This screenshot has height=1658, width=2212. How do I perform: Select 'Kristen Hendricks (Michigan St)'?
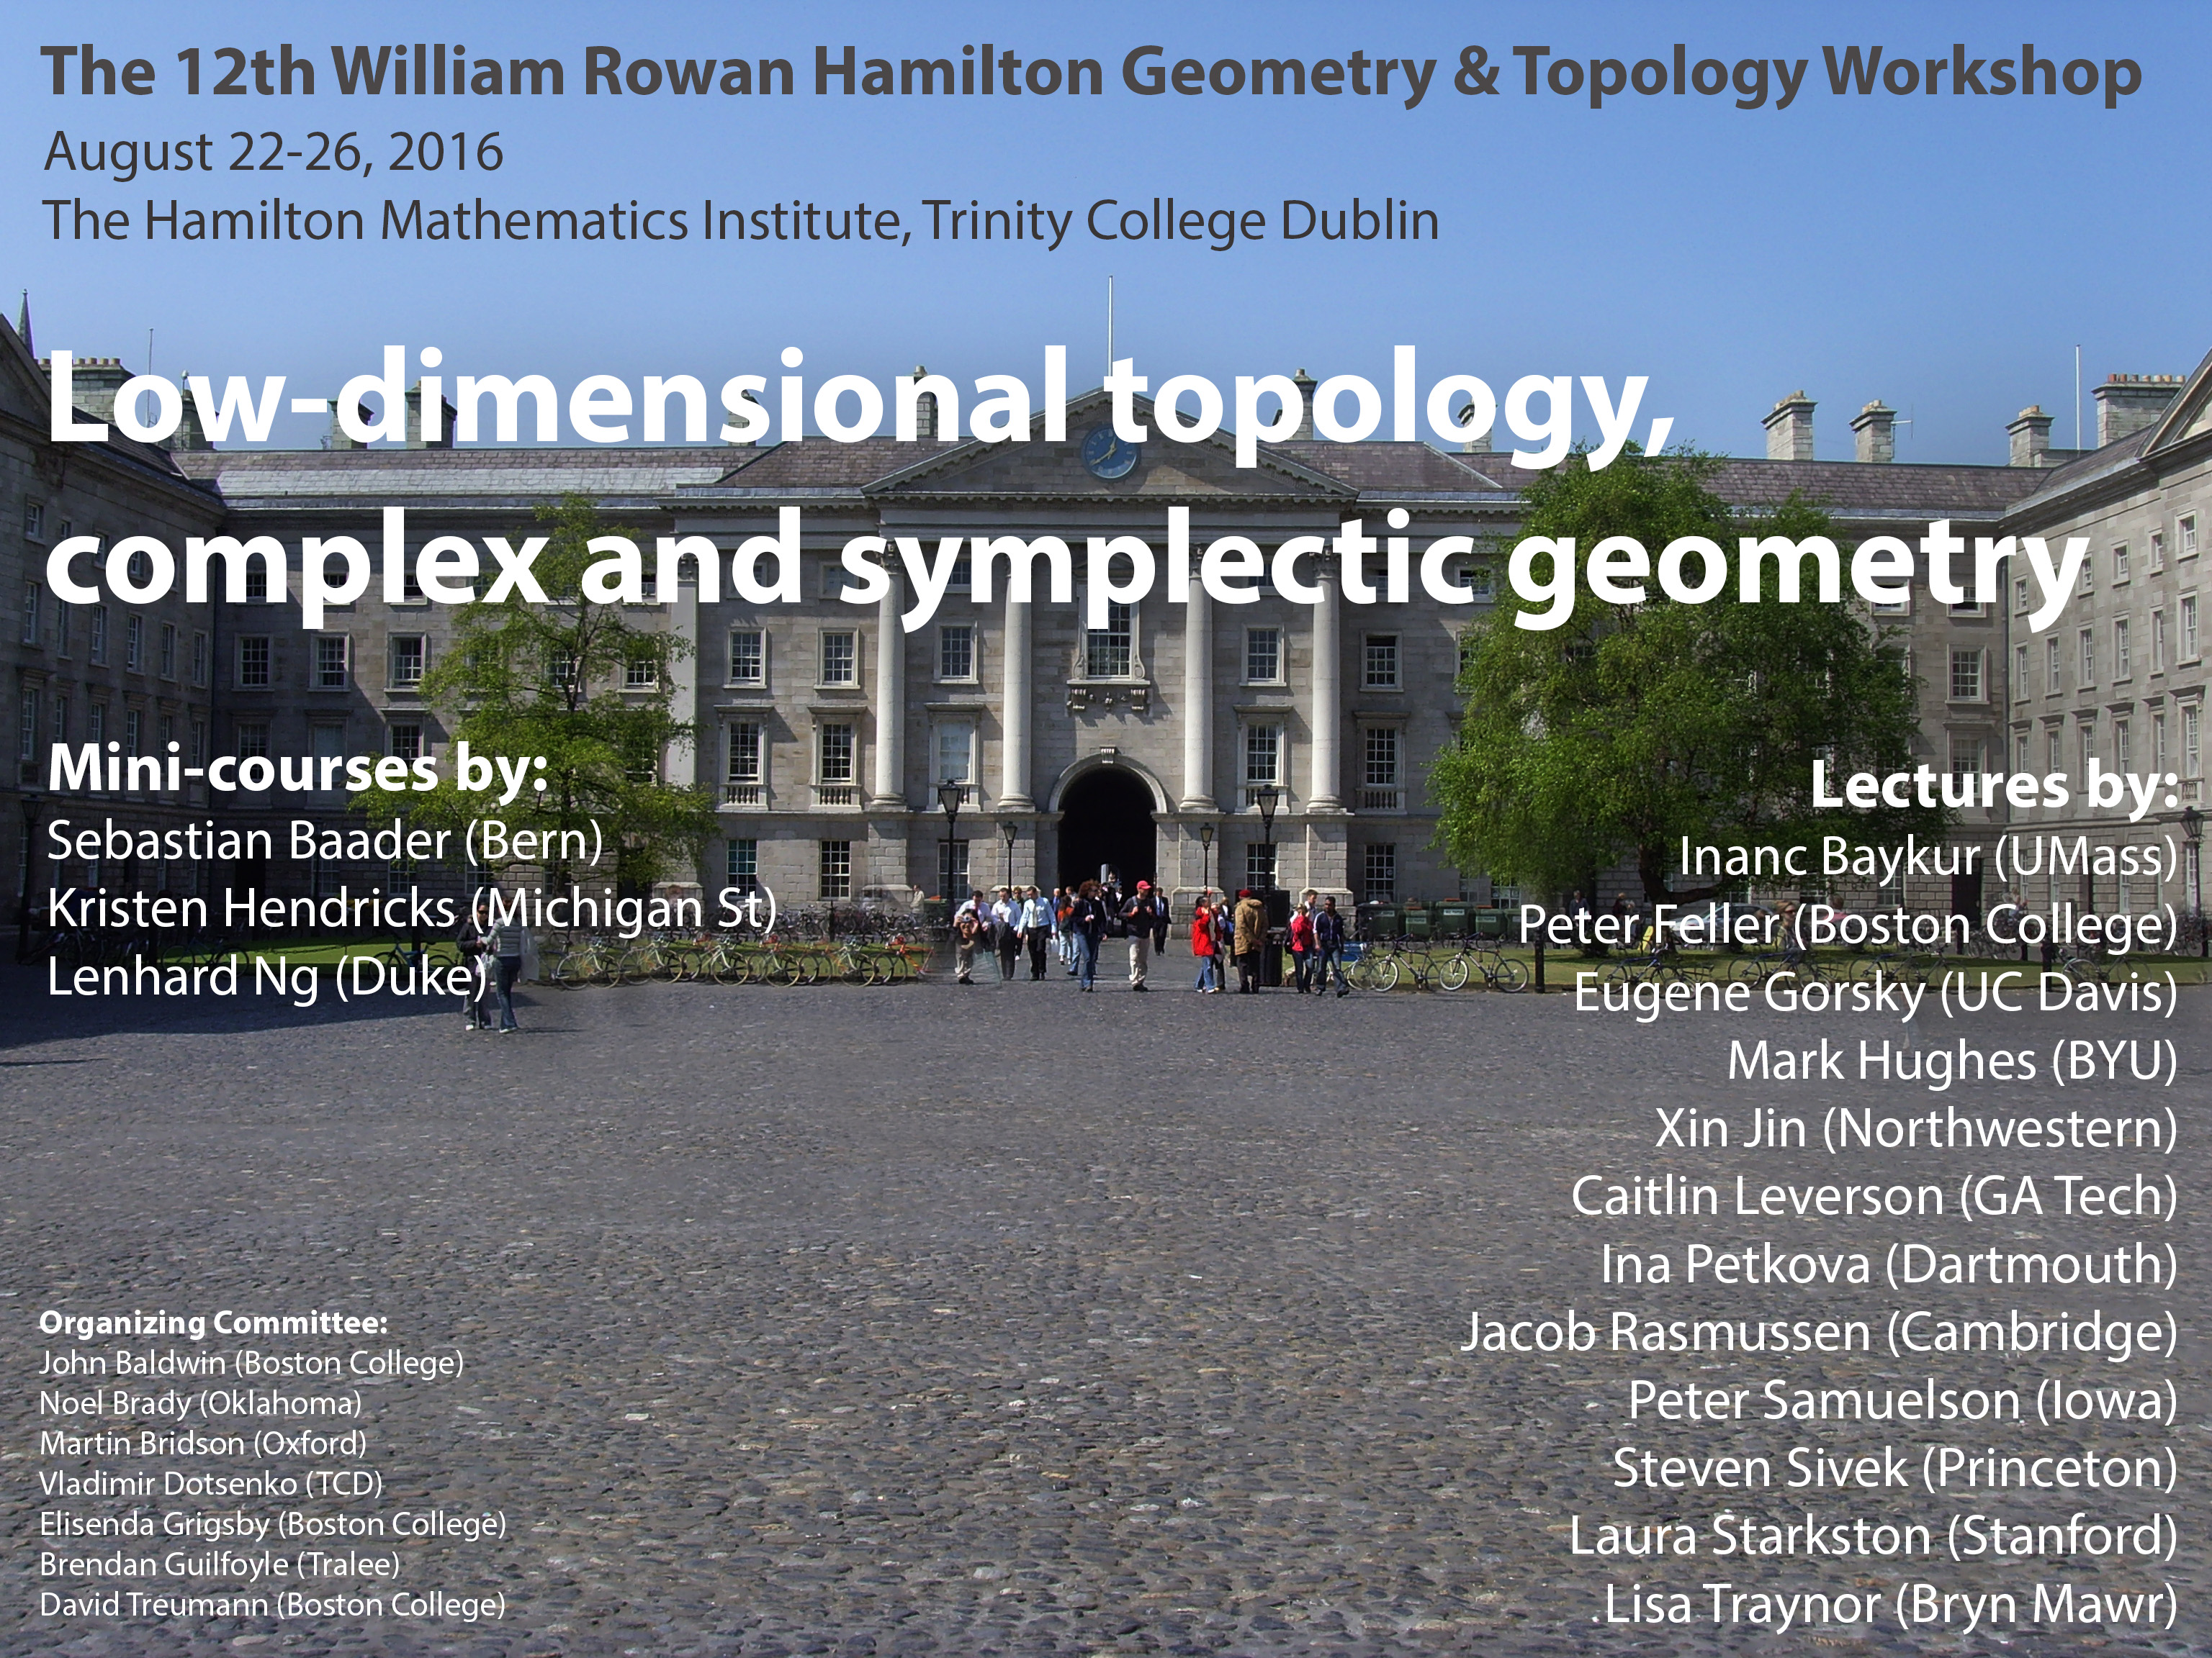pyautogui.click(x=412, y=910)
